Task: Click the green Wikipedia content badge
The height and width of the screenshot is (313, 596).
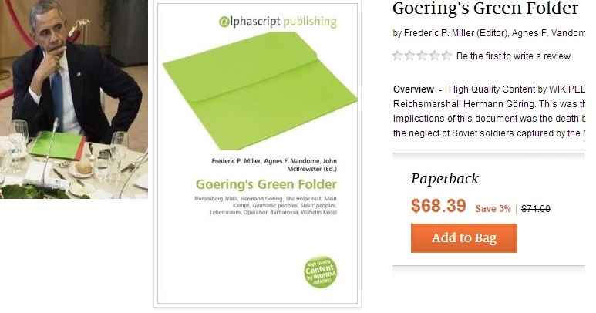Action: pyautogui.click(x=321, y=272)
